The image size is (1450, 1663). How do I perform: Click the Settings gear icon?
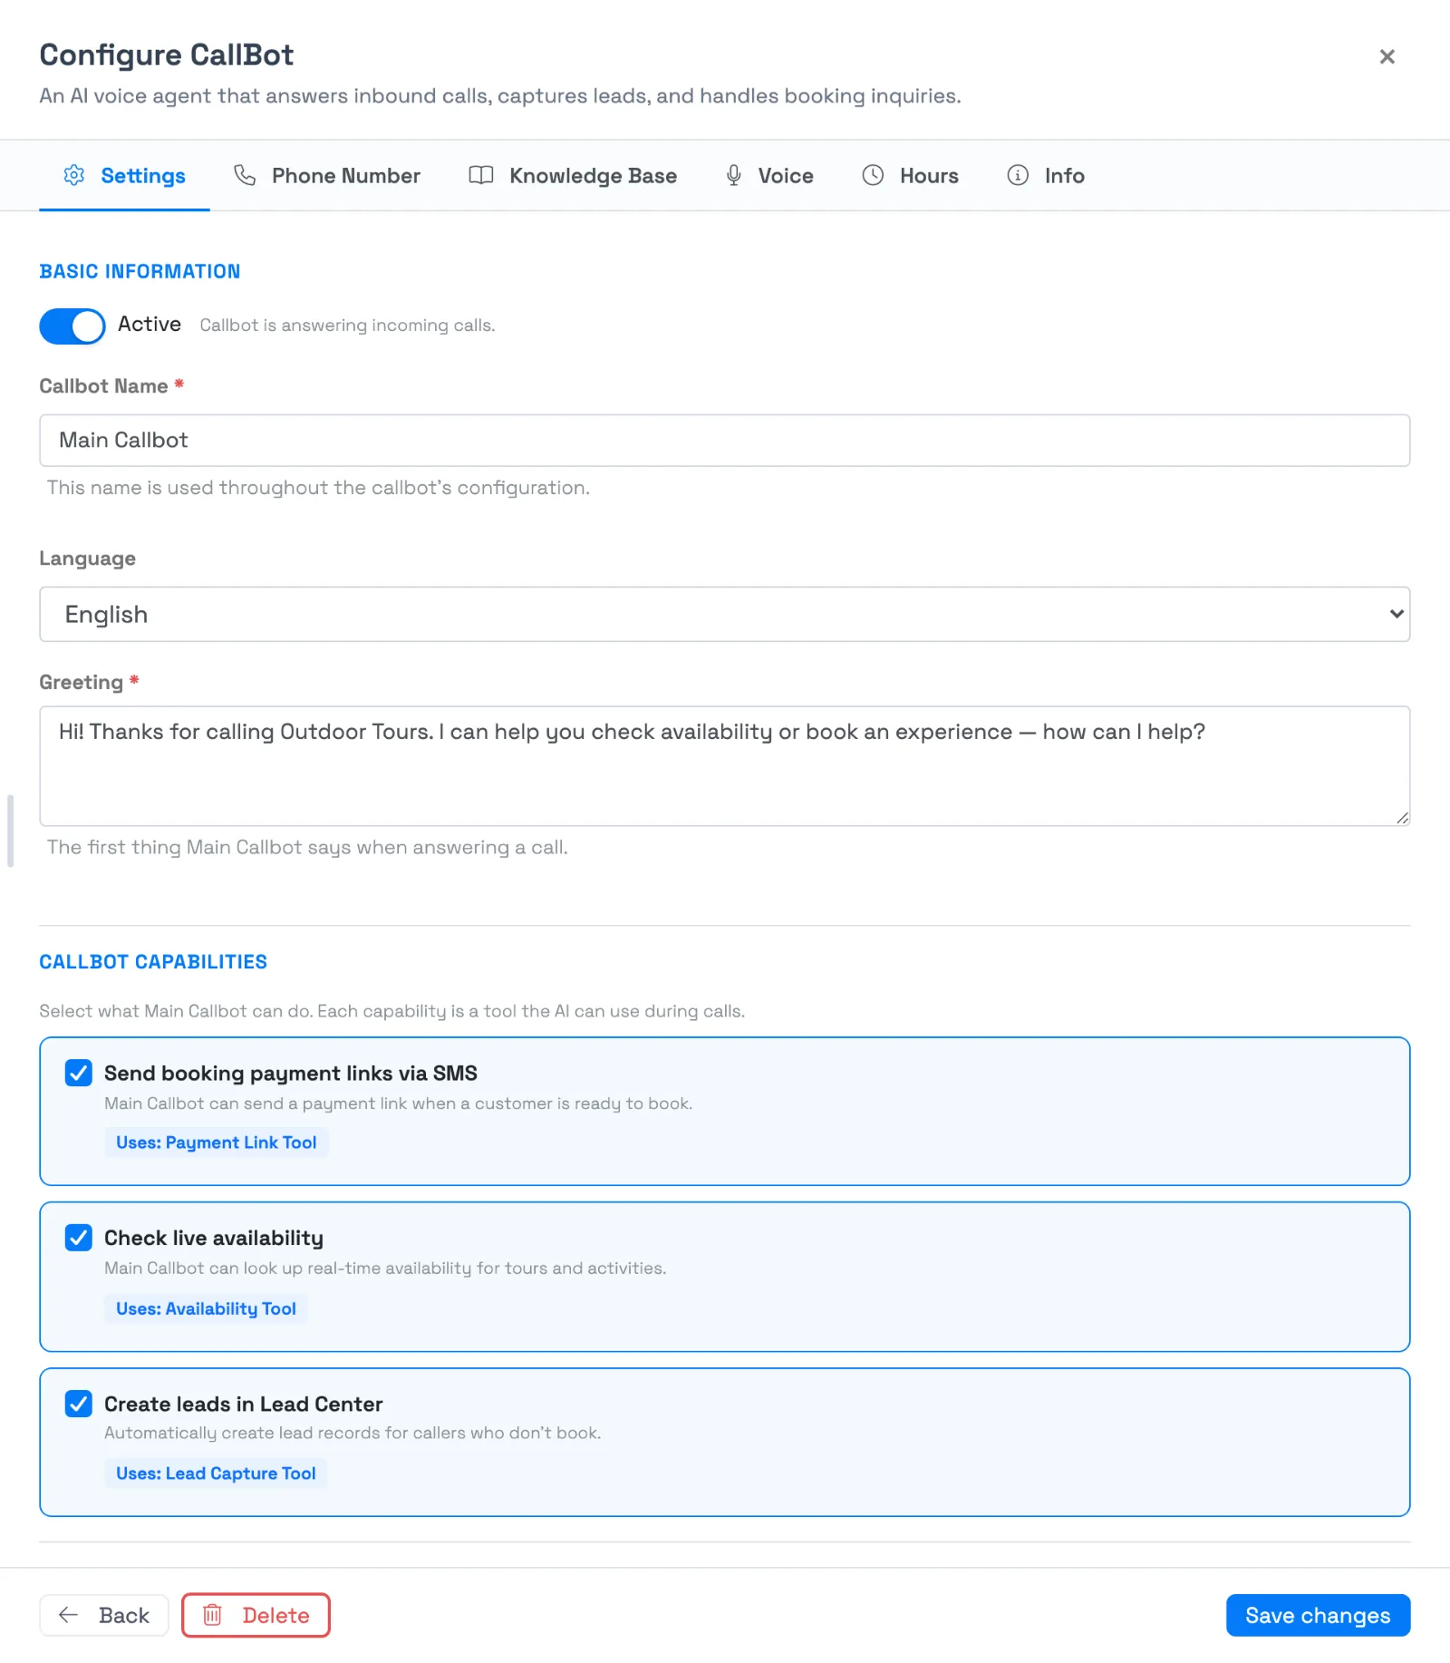tap(74, 175)
